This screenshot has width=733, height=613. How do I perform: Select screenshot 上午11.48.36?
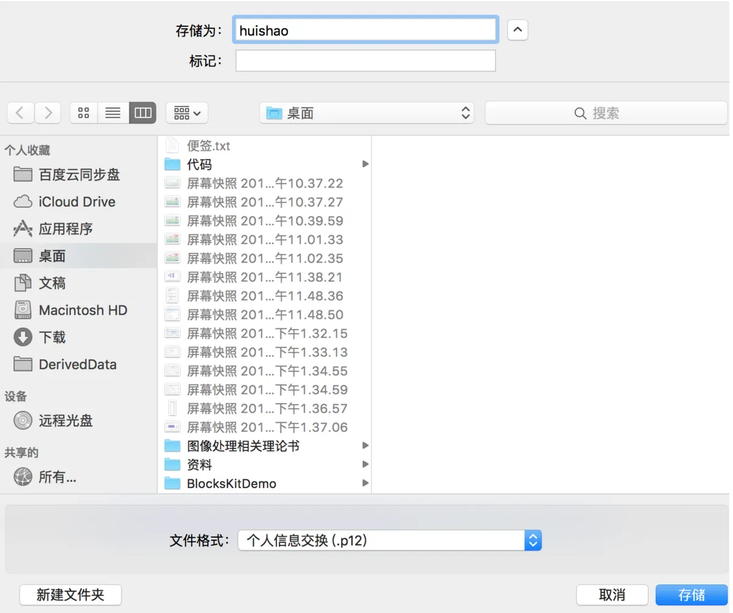click(x=265, y=296)
